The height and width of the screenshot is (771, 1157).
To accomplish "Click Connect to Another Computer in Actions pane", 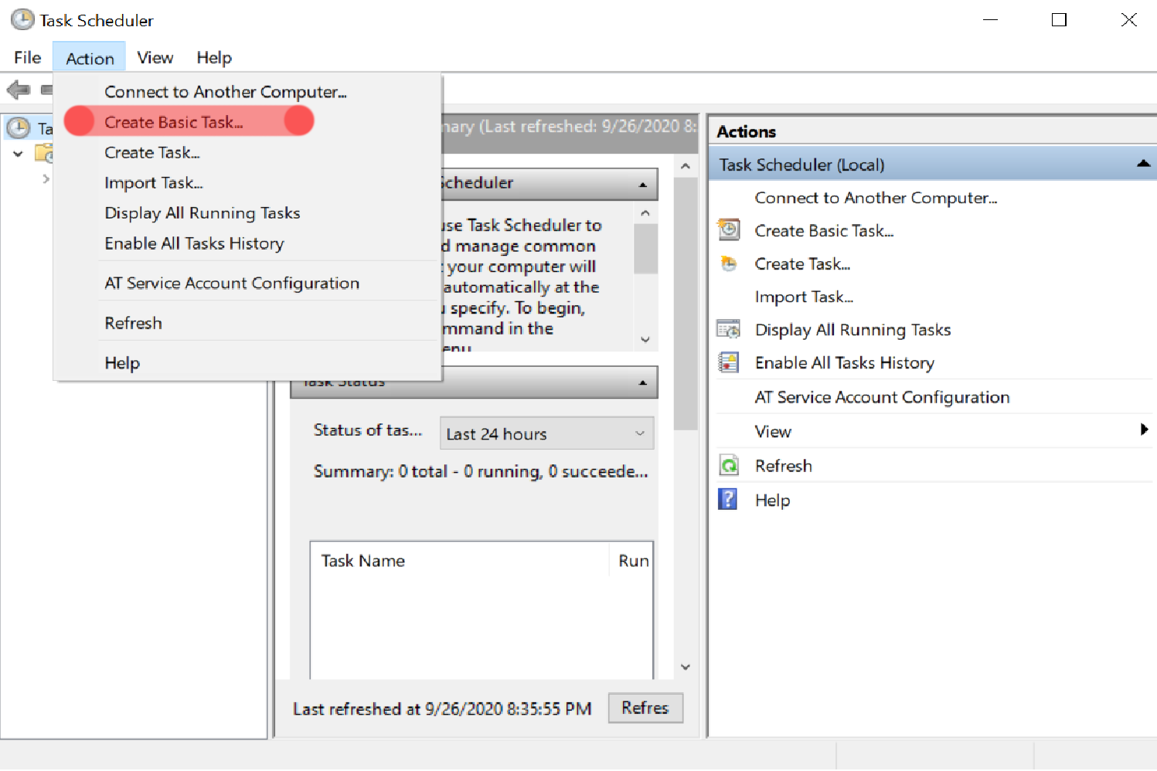I will [876, 198].
